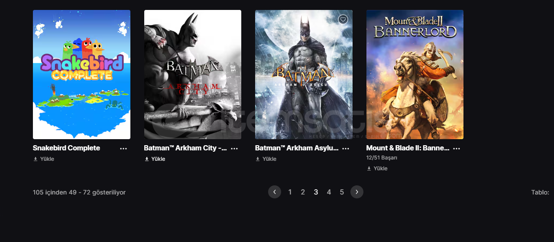Viewport: 554px width, 242px height.
Task: Select the Snakebird Complete title link
Action: pos(66,148)
